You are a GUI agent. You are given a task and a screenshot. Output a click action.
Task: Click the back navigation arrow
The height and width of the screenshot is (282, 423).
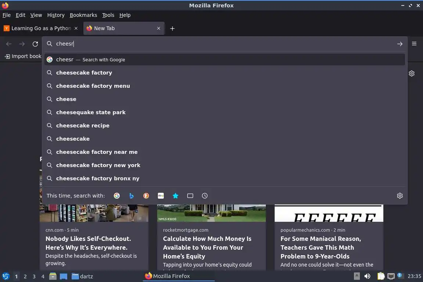pyautogui.click(x=9, y=44)
